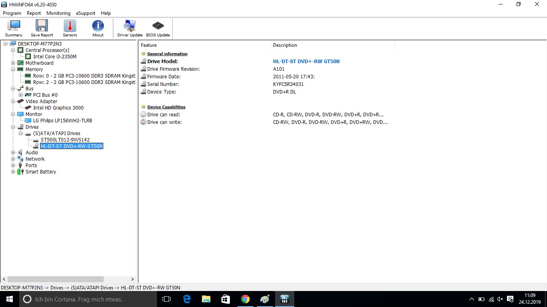This screenshot has width=547, height=307.
Task: Collapse the Video Adapter node
Action: pyautogui.click(x=13, y=102)
